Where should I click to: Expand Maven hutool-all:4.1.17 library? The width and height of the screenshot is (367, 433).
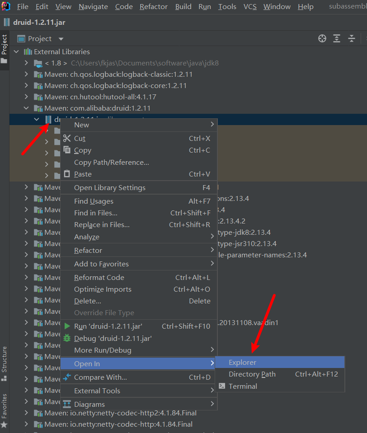click(x=26, y=97)
